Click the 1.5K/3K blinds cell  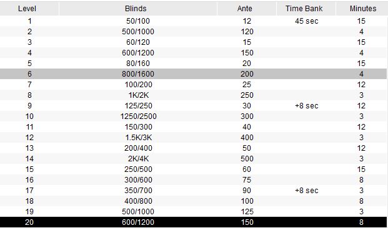(x=138, y=138)
